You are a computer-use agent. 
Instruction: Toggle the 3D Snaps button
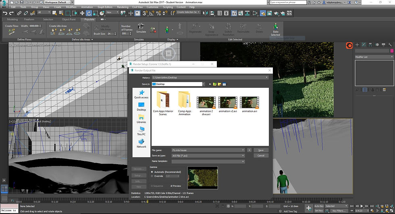tap(145, 13)
